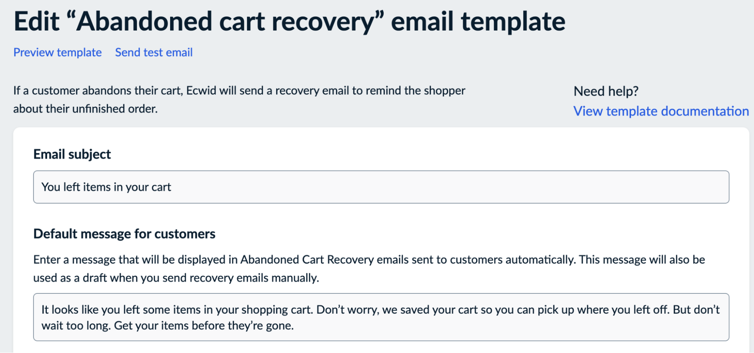Screen dimensions: 754x353
Task: Click the template documentation hyperlink text
Action: pyautogui.click(x=661, y=111)
